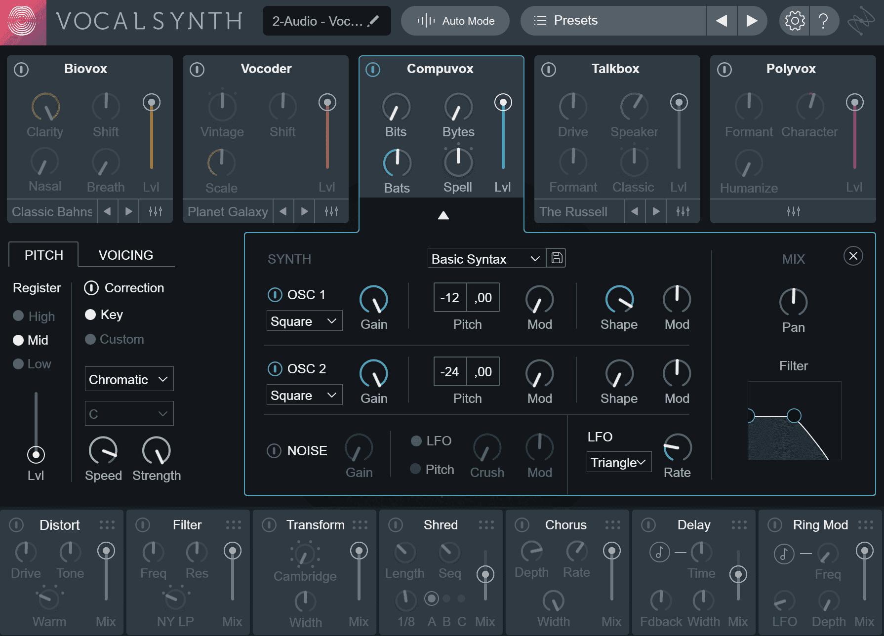The width and height of the screenshot is (884, 636).
Task: Toggle Compuvox module power
Action: tap(373, 69)
